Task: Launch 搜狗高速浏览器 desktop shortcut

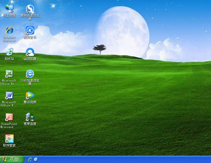Action: [30, 8]
